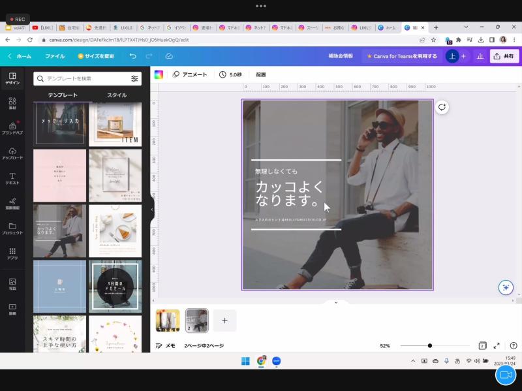The width and height of the screenshot is (522, 391).
Task: Open the design title in the header
Action: pos(340,56)
